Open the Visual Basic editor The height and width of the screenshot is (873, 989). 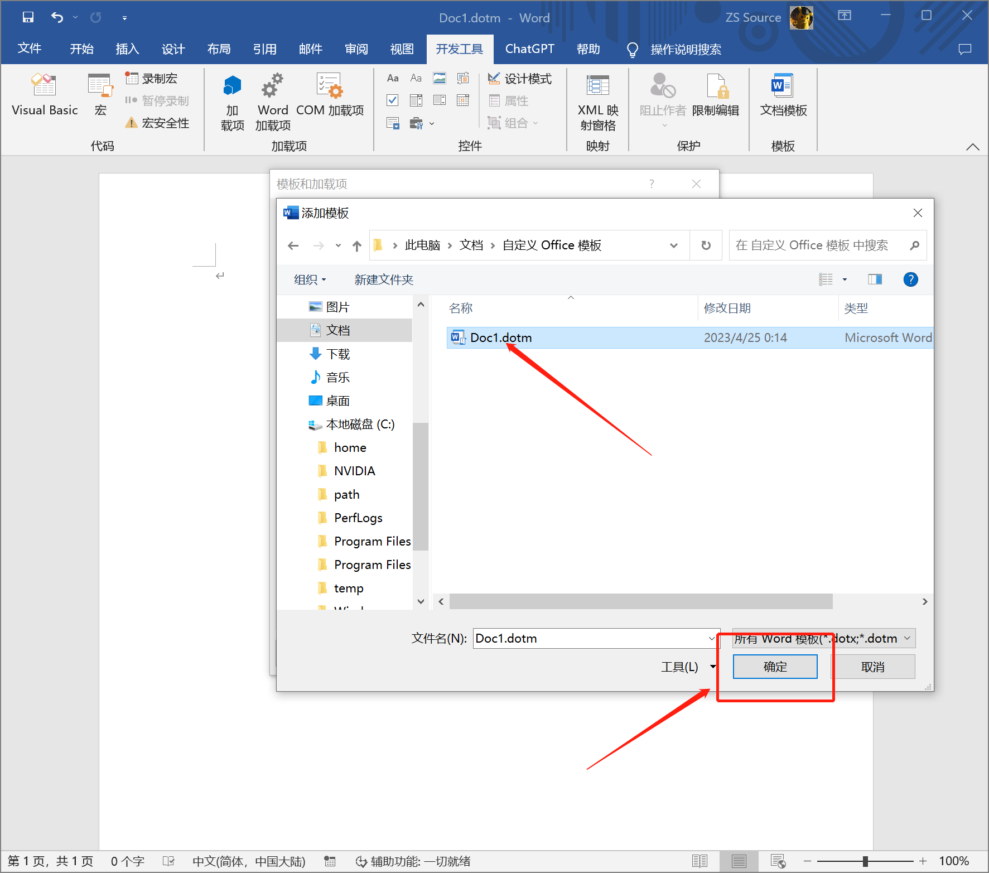click(45, 95)
